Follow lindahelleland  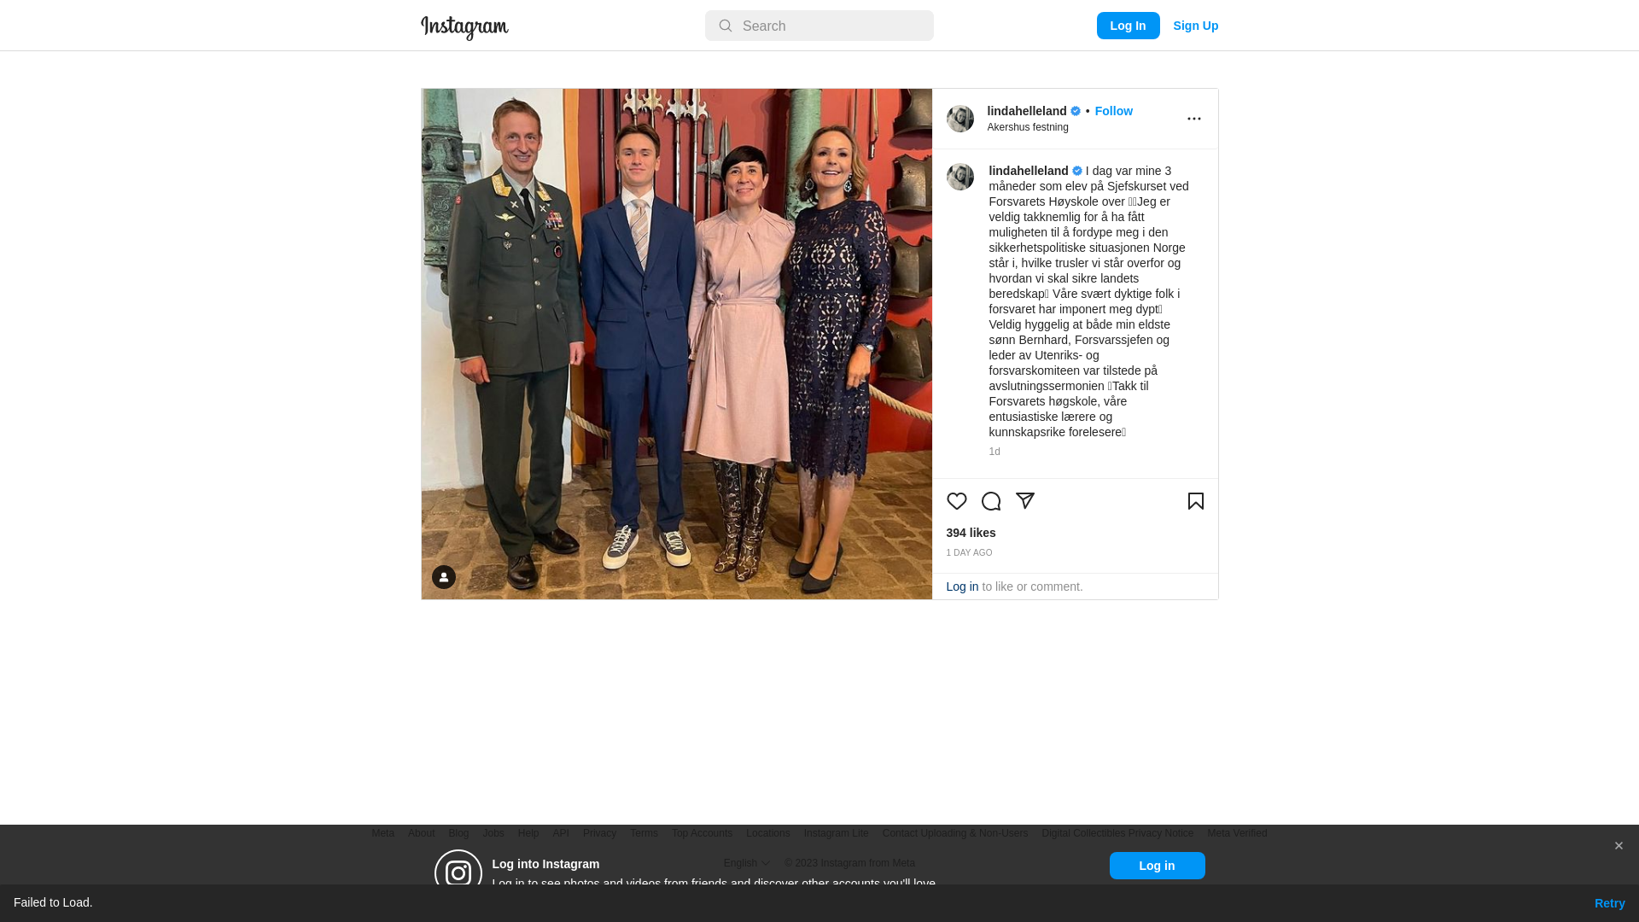click(x=1113, y=111)
